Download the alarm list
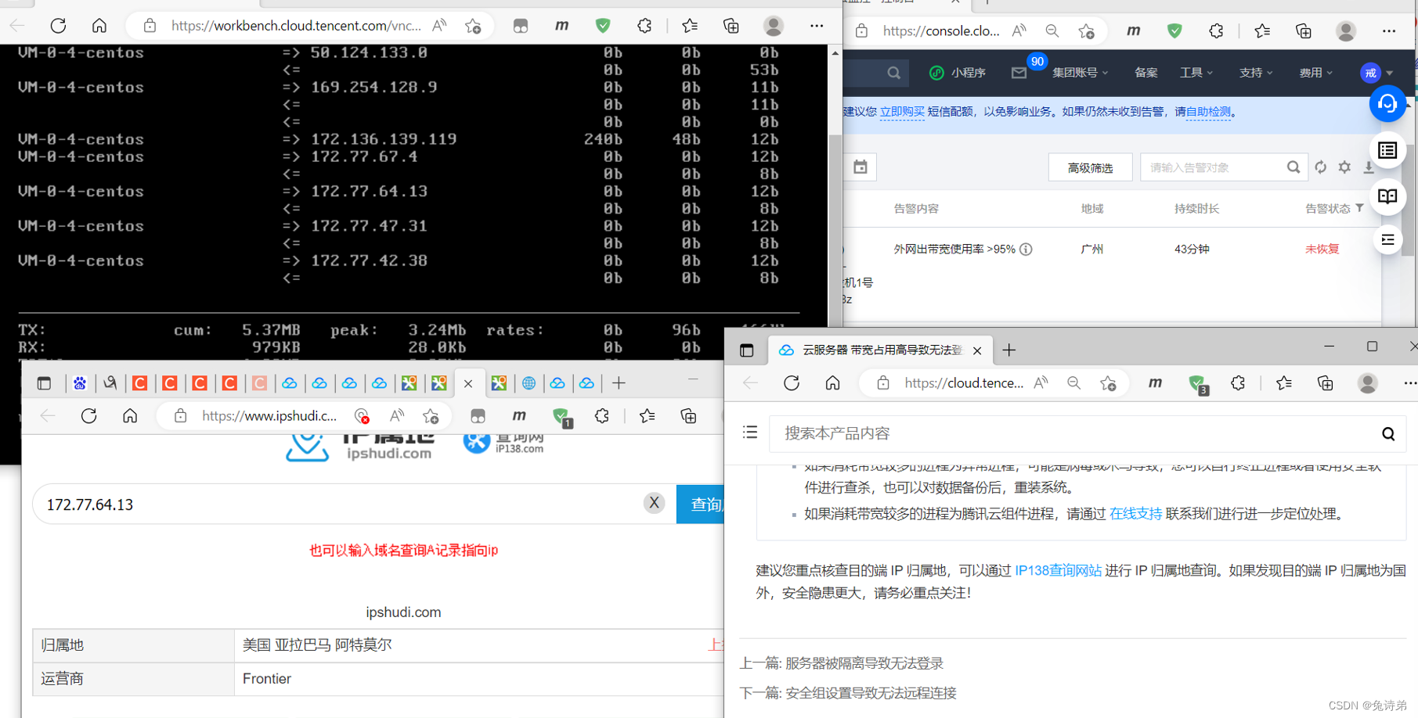This screenshot has width=1418, height=718. (x=1369, y=167)
